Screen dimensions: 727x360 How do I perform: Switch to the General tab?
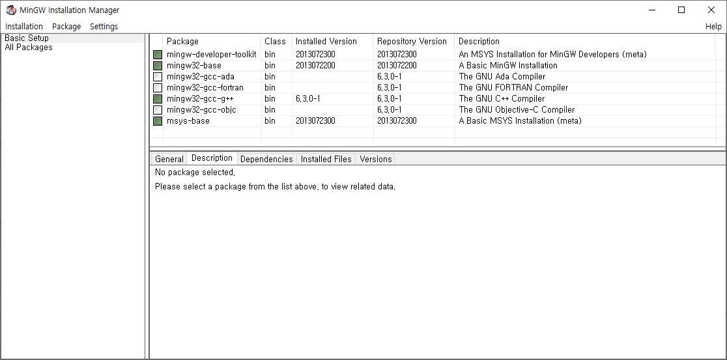tap(169, 159)
